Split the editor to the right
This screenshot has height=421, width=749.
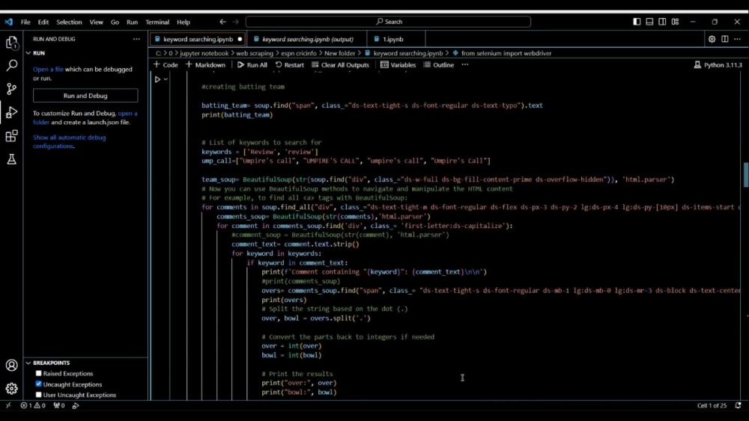724,39
